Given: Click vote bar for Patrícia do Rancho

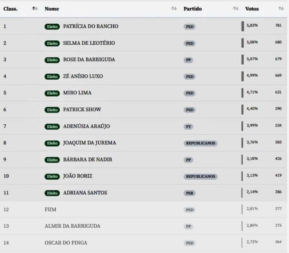Looking at the screenshot, I should [242, 26].
